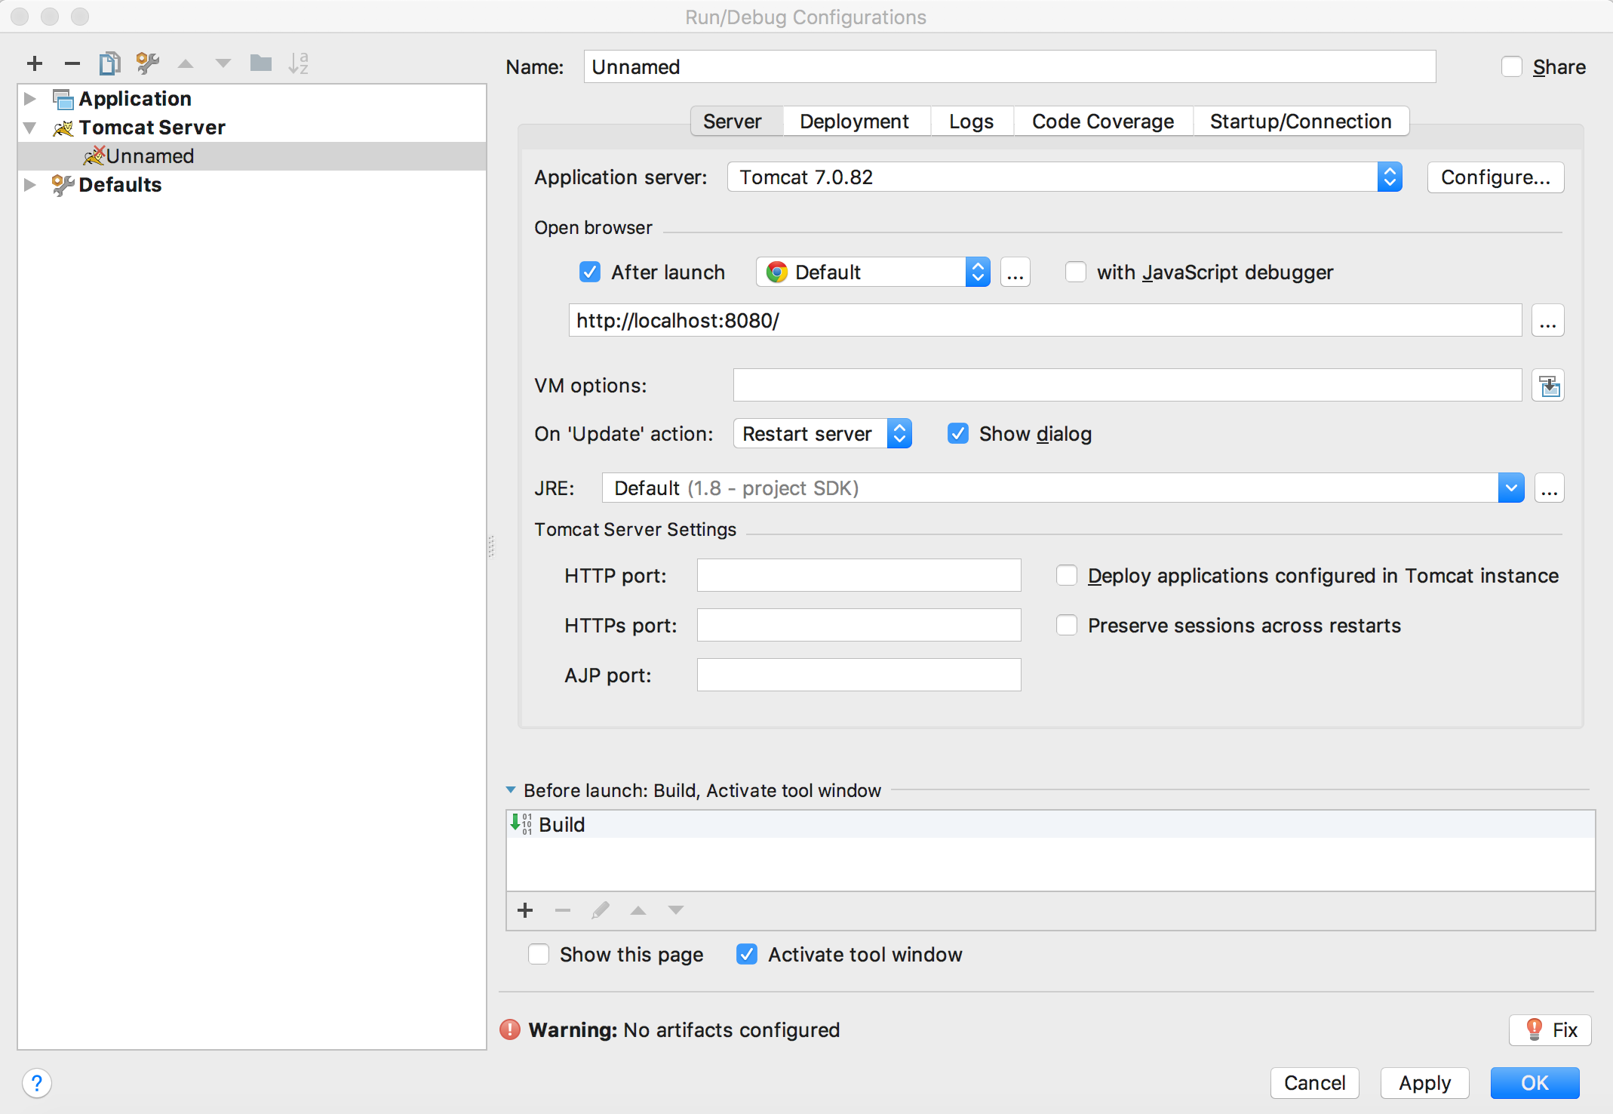This screenshot has width=1613, height=1114.
Task: Collapse the Tomcat Server tree node
Action: pos(30,128)
